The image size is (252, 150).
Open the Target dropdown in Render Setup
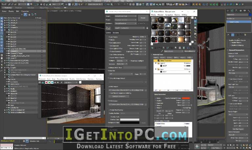(126, 16)
